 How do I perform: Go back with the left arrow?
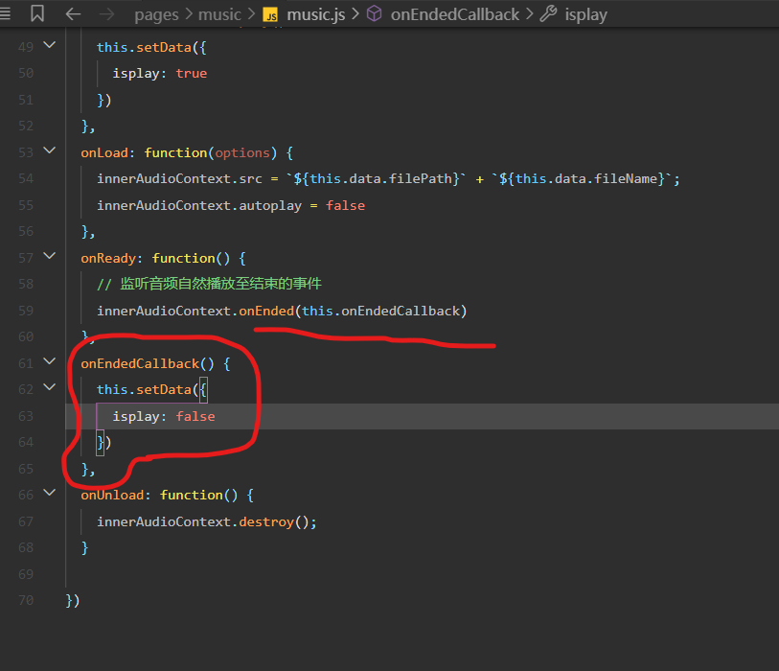click(73, 14)
